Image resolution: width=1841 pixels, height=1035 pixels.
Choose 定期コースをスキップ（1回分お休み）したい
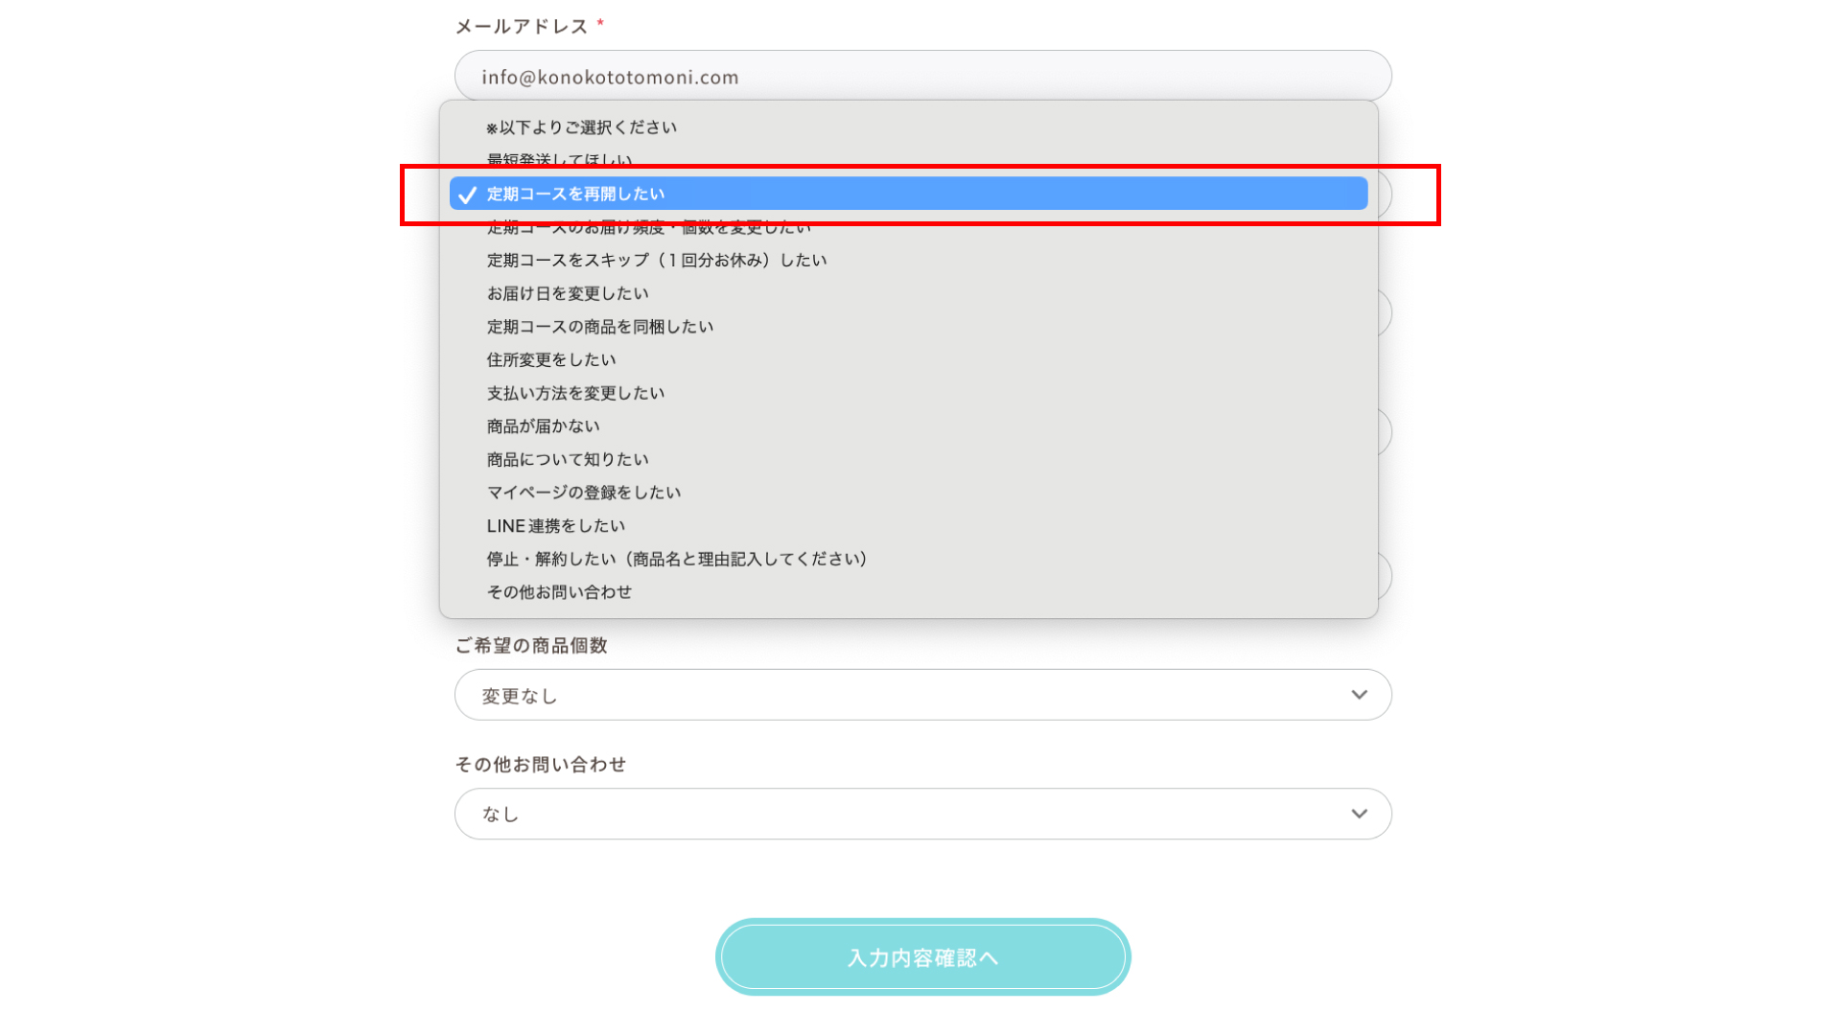pyautogui.click(x=908, y=261)
